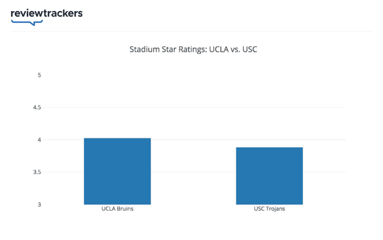Click the 4.5 gridline between the bars
Screen dimensions: 383x240
click(x=193, y=107)
